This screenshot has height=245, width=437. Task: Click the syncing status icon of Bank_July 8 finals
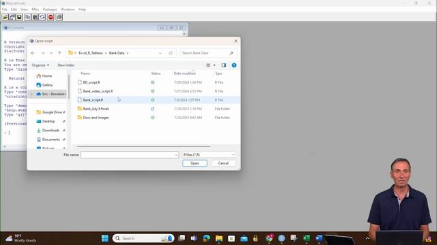pyautogui.click(x=152, y=109)
